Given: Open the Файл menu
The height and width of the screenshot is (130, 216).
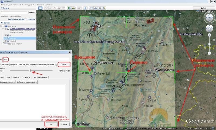Looking at the screenshot, I should 3,5.
